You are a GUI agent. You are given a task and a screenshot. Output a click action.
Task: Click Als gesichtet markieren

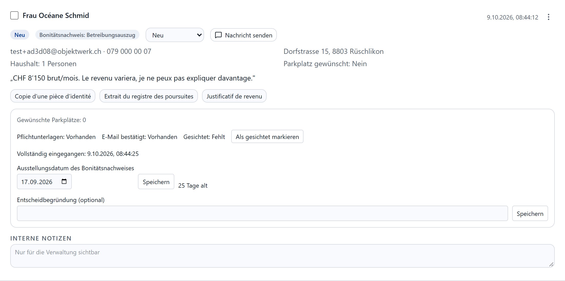pos(267,137)
